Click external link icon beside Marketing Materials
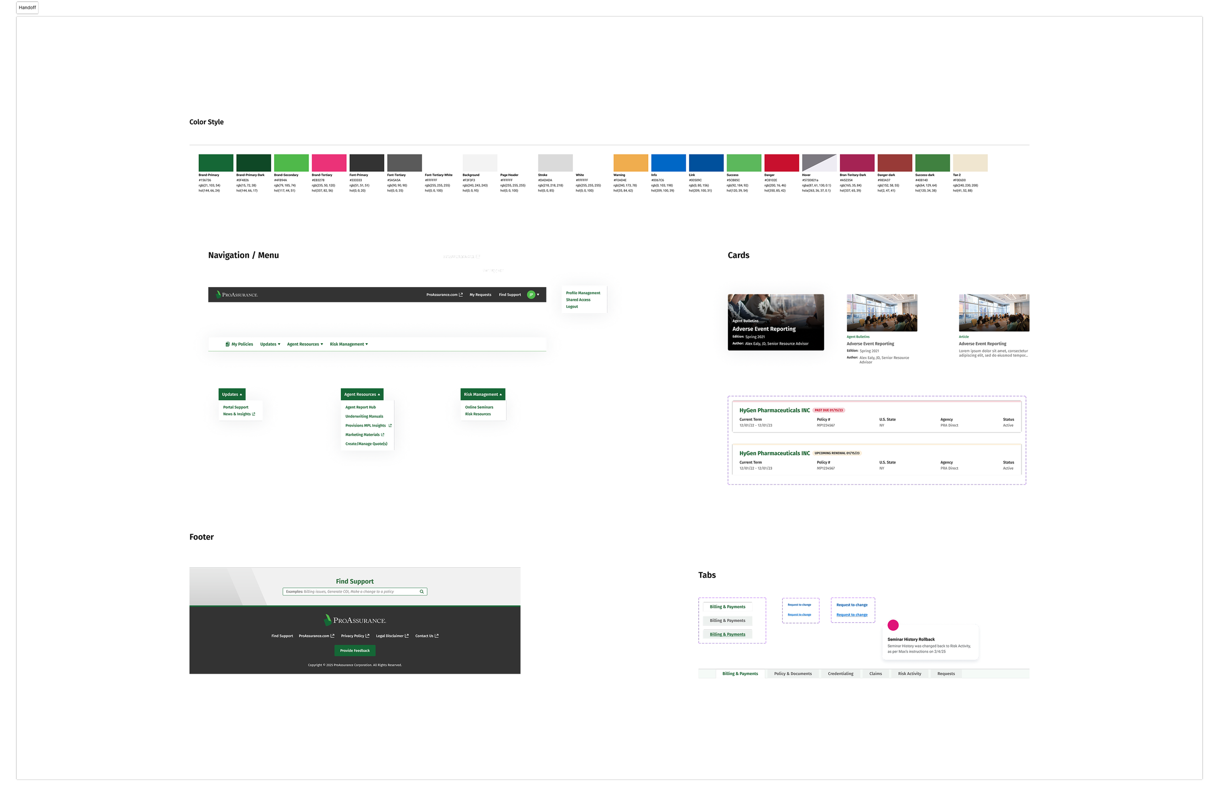The width and height of the screenshot is (1219, 796). (383, 435)
